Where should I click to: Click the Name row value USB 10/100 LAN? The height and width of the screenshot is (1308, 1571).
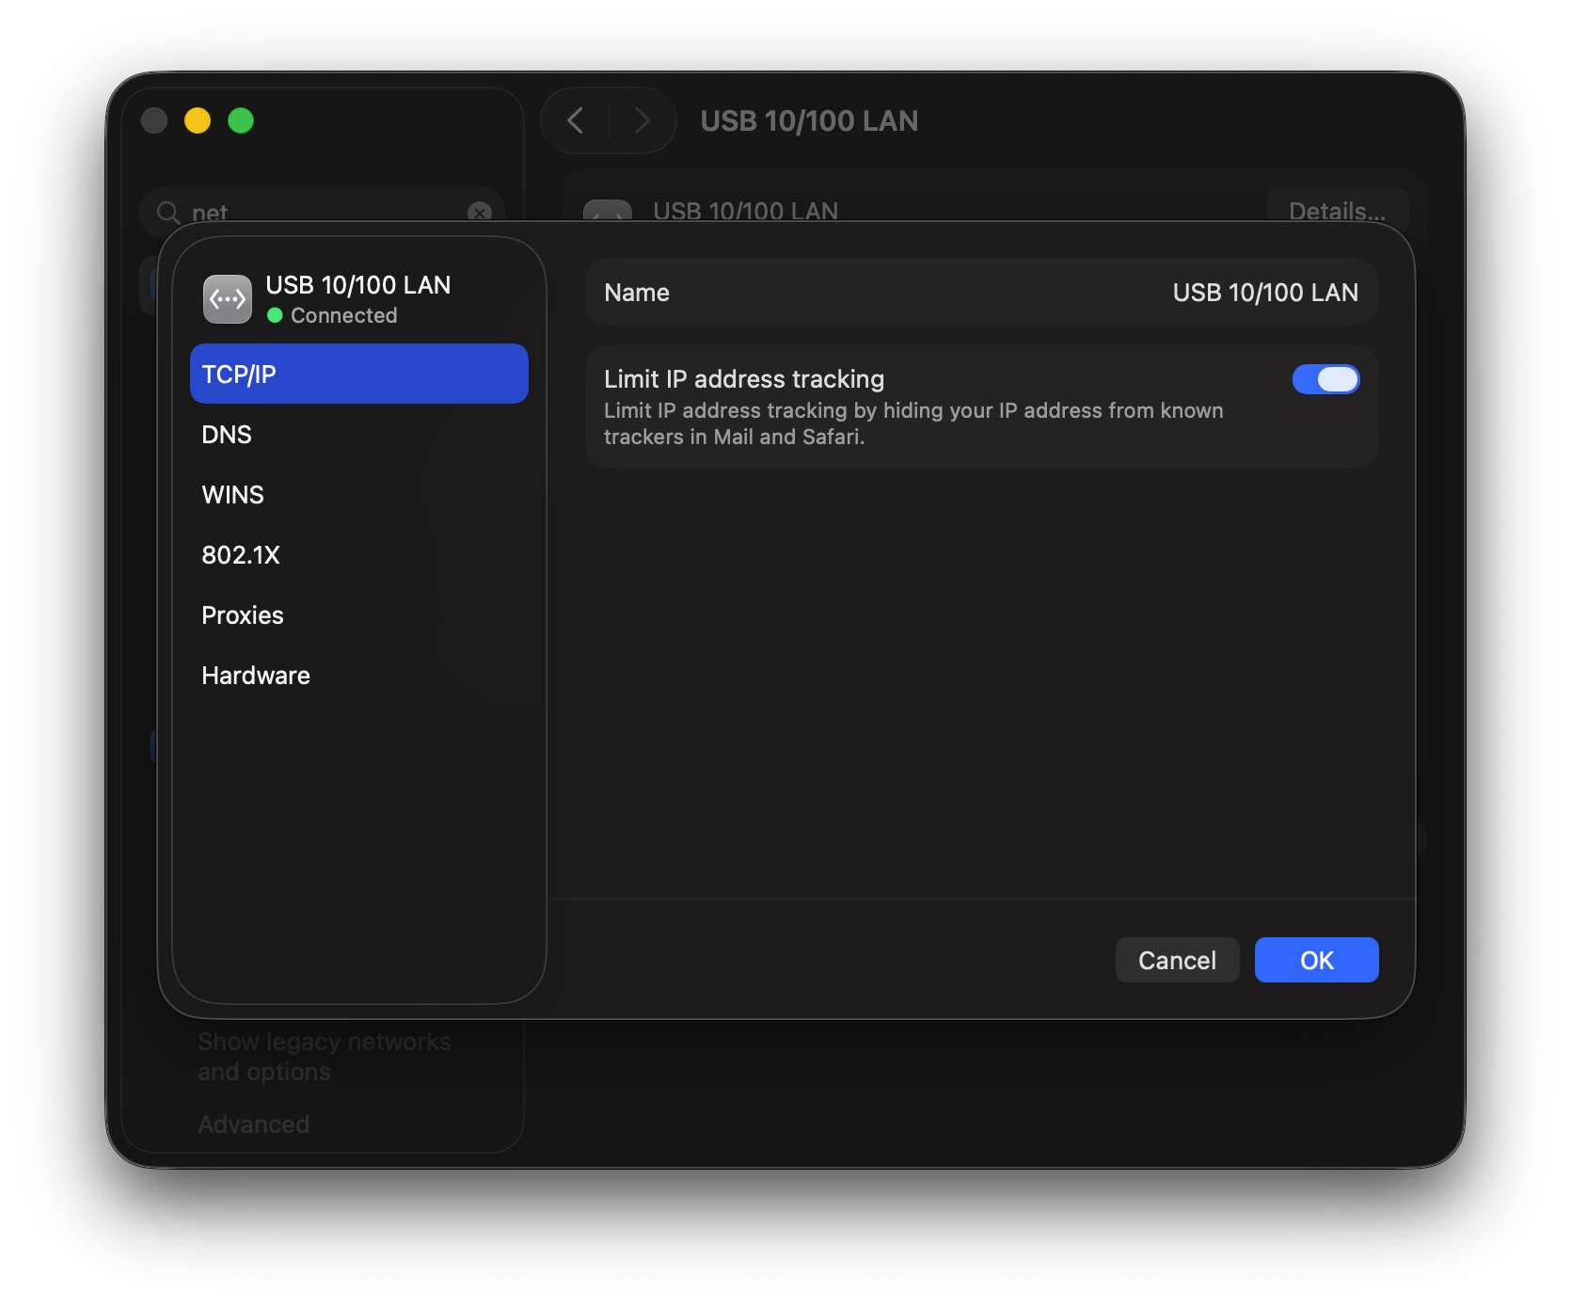pyautogui.click(x=1264, y=293)
